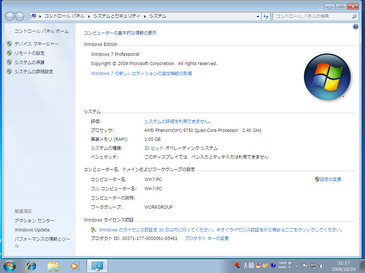Viewport: 365px width, 273px height.
Task: Click the コンピューターの基本的な情報の表示 heading
Action: [120, 33]
